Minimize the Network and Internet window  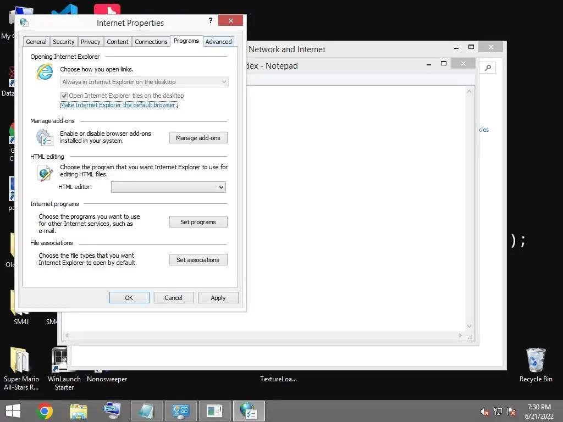pos(456,47)
